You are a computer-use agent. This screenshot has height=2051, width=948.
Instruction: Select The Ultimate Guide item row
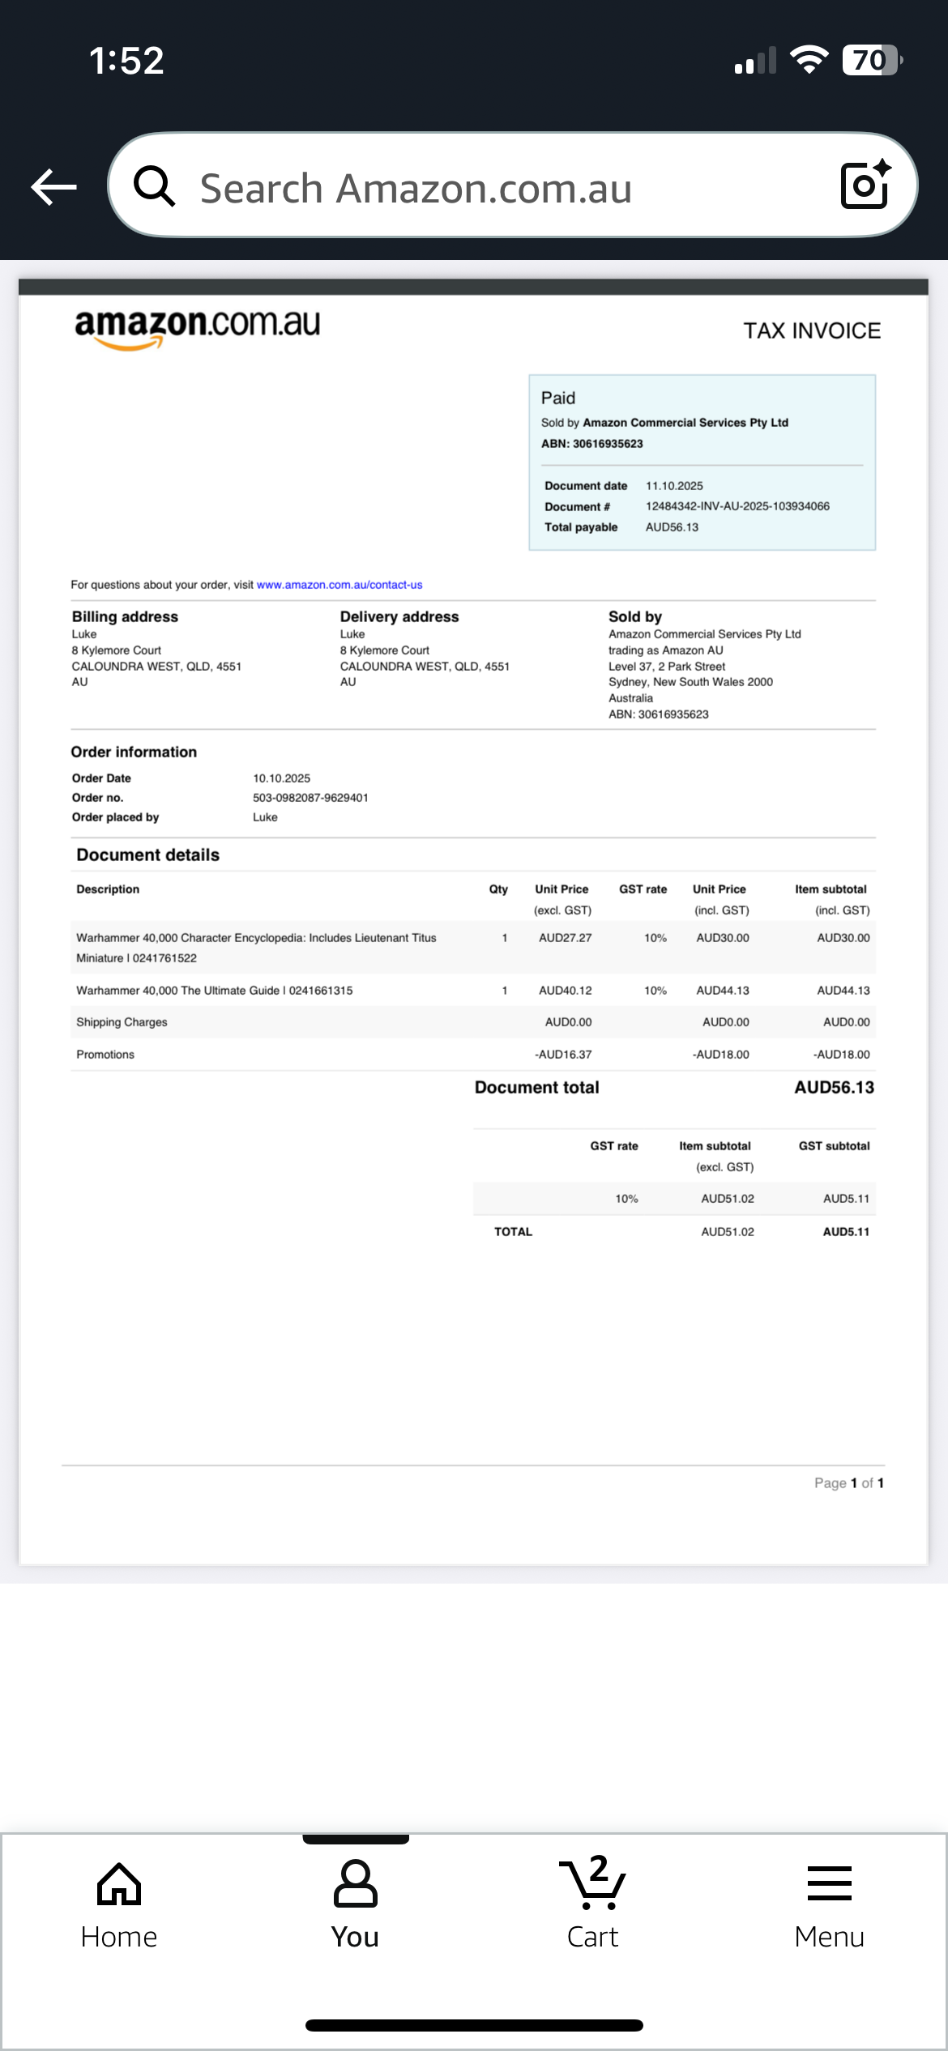[215, 991]
